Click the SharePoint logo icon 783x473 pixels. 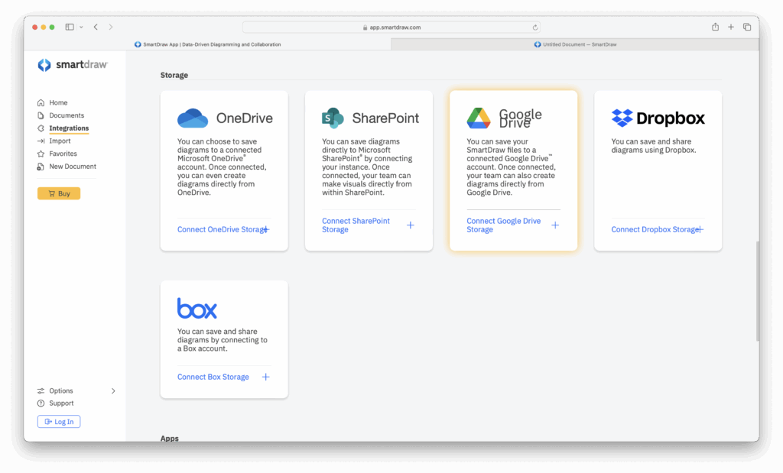tap(333, 118)
